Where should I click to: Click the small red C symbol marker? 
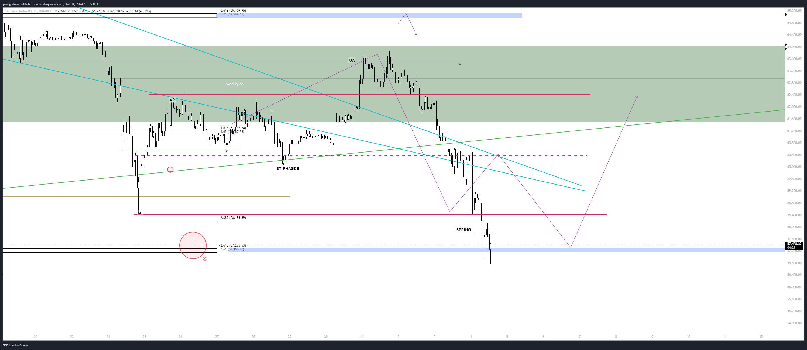pos(205,259)
